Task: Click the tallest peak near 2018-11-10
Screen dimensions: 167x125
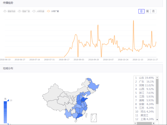Action: pos(133,21)
